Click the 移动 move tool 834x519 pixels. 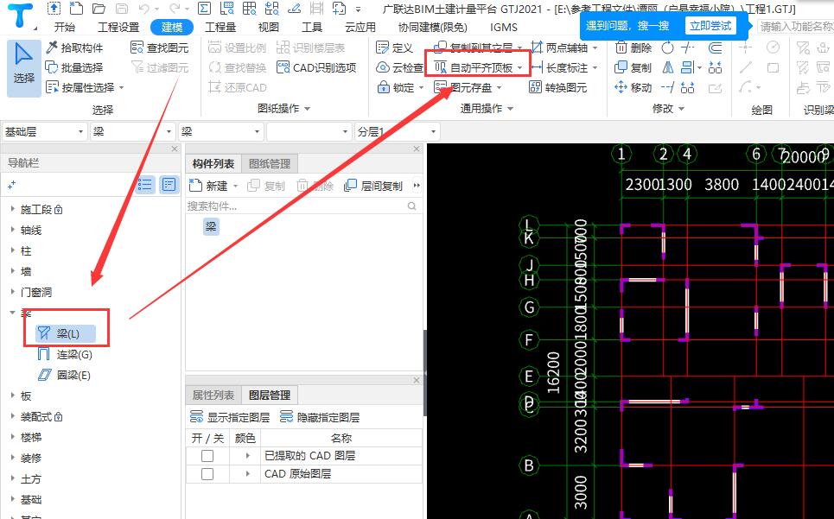[633, 87]
